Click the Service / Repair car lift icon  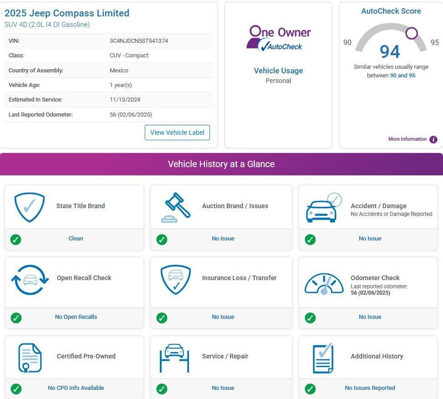click(174, 358)
